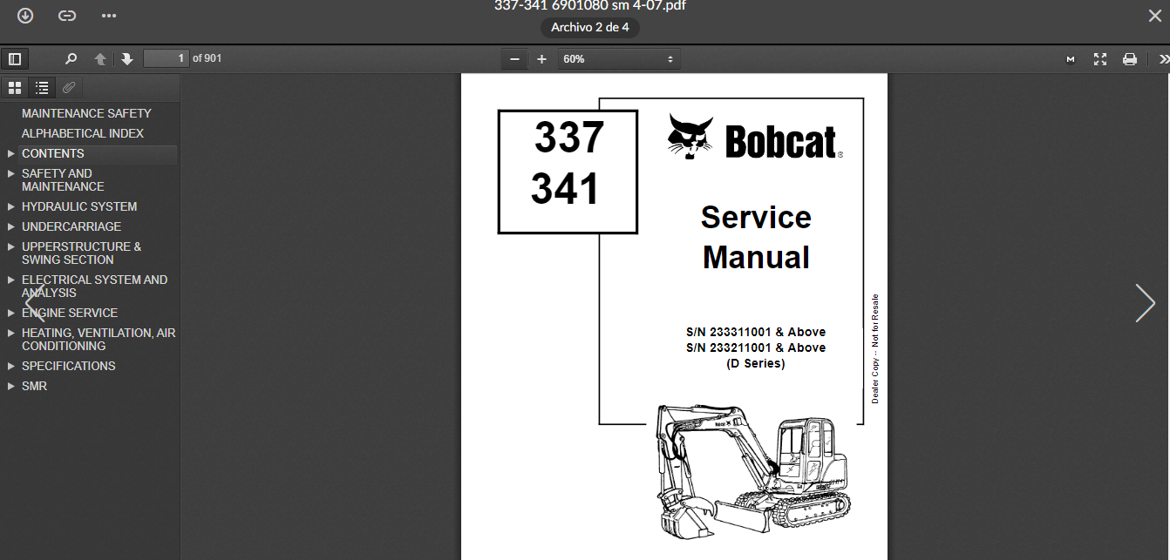This screenshot has width=1170, height=560.
Task: Expand UNDERCARRIAGE outline arrow
Action: pyautogui.click(x=11, y=226)
